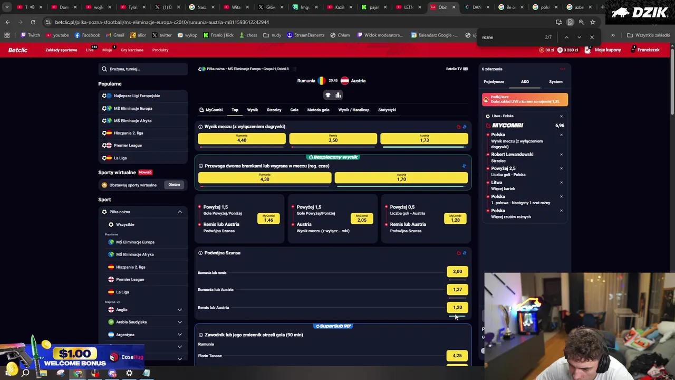Select Rumunia lub remis odds 2,00

(457, 272)
